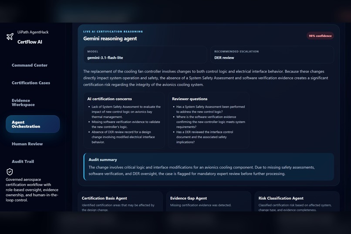Click 'Missing certification evidence was detected' text
The image size is (351, 234).
tap(201, 205)
